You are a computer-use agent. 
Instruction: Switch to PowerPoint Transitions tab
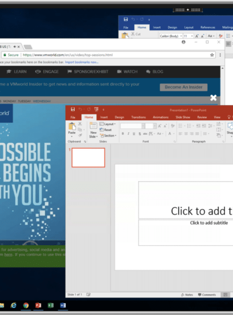click(x=138, y=117)
